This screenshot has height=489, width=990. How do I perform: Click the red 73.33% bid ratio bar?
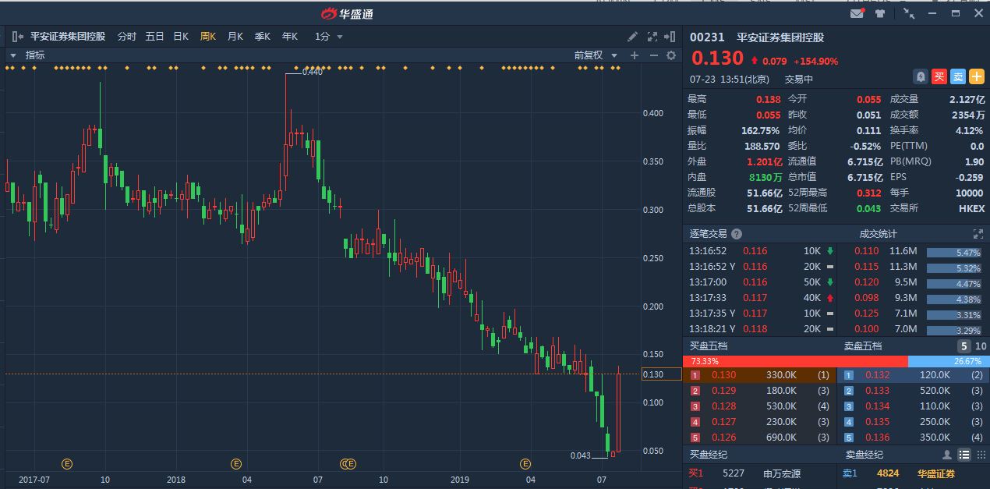(x=796, y=362)
